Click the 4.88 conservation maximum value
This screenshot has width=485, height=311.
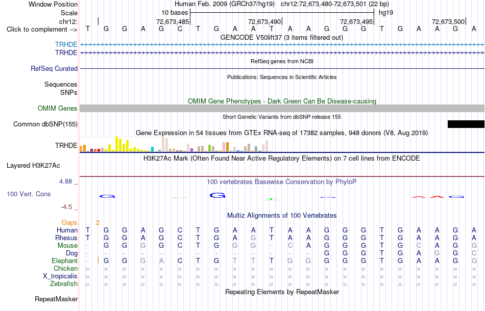tap(65, 182)
